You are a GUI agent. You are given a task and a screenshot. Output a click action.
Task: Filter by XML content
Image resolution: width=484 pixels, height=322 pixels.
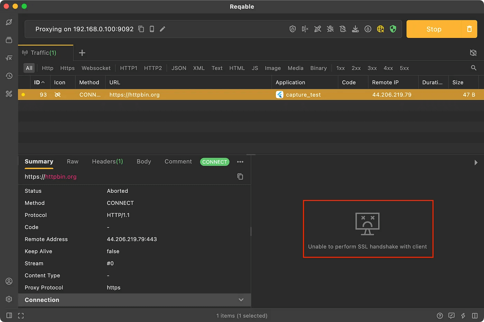[199, 68]
